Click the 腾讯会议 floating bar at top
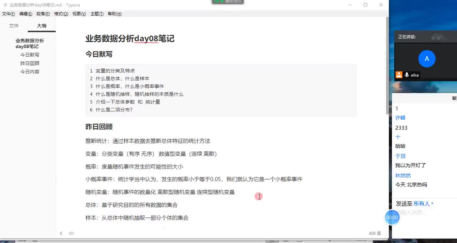 [228, 2]
